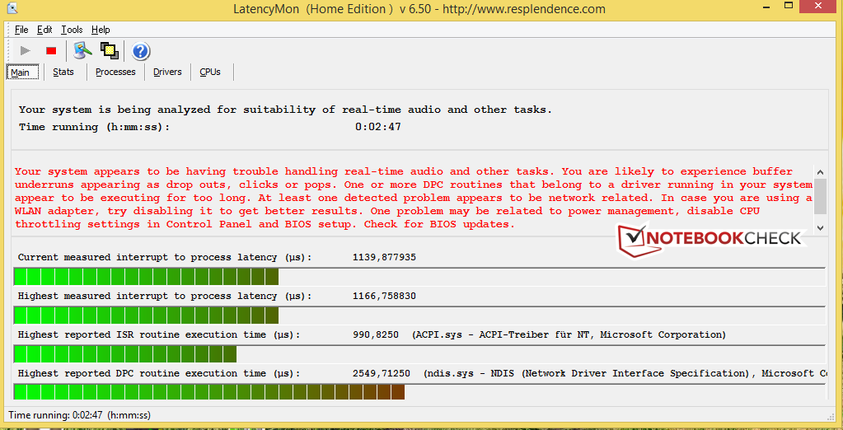This screenshot has width=843, height=430.
Task: Minimize the LatencyMon window
Action: coord(766,6)
